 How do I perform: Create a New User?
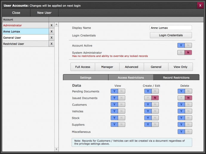pyautogui.click(x=44, y=13)
